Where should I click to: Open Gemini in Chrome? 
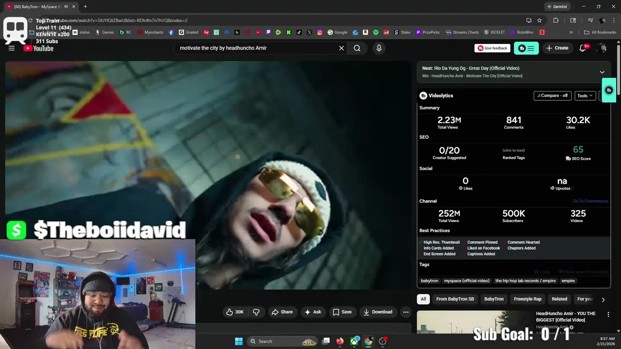[x=556, y=7]
